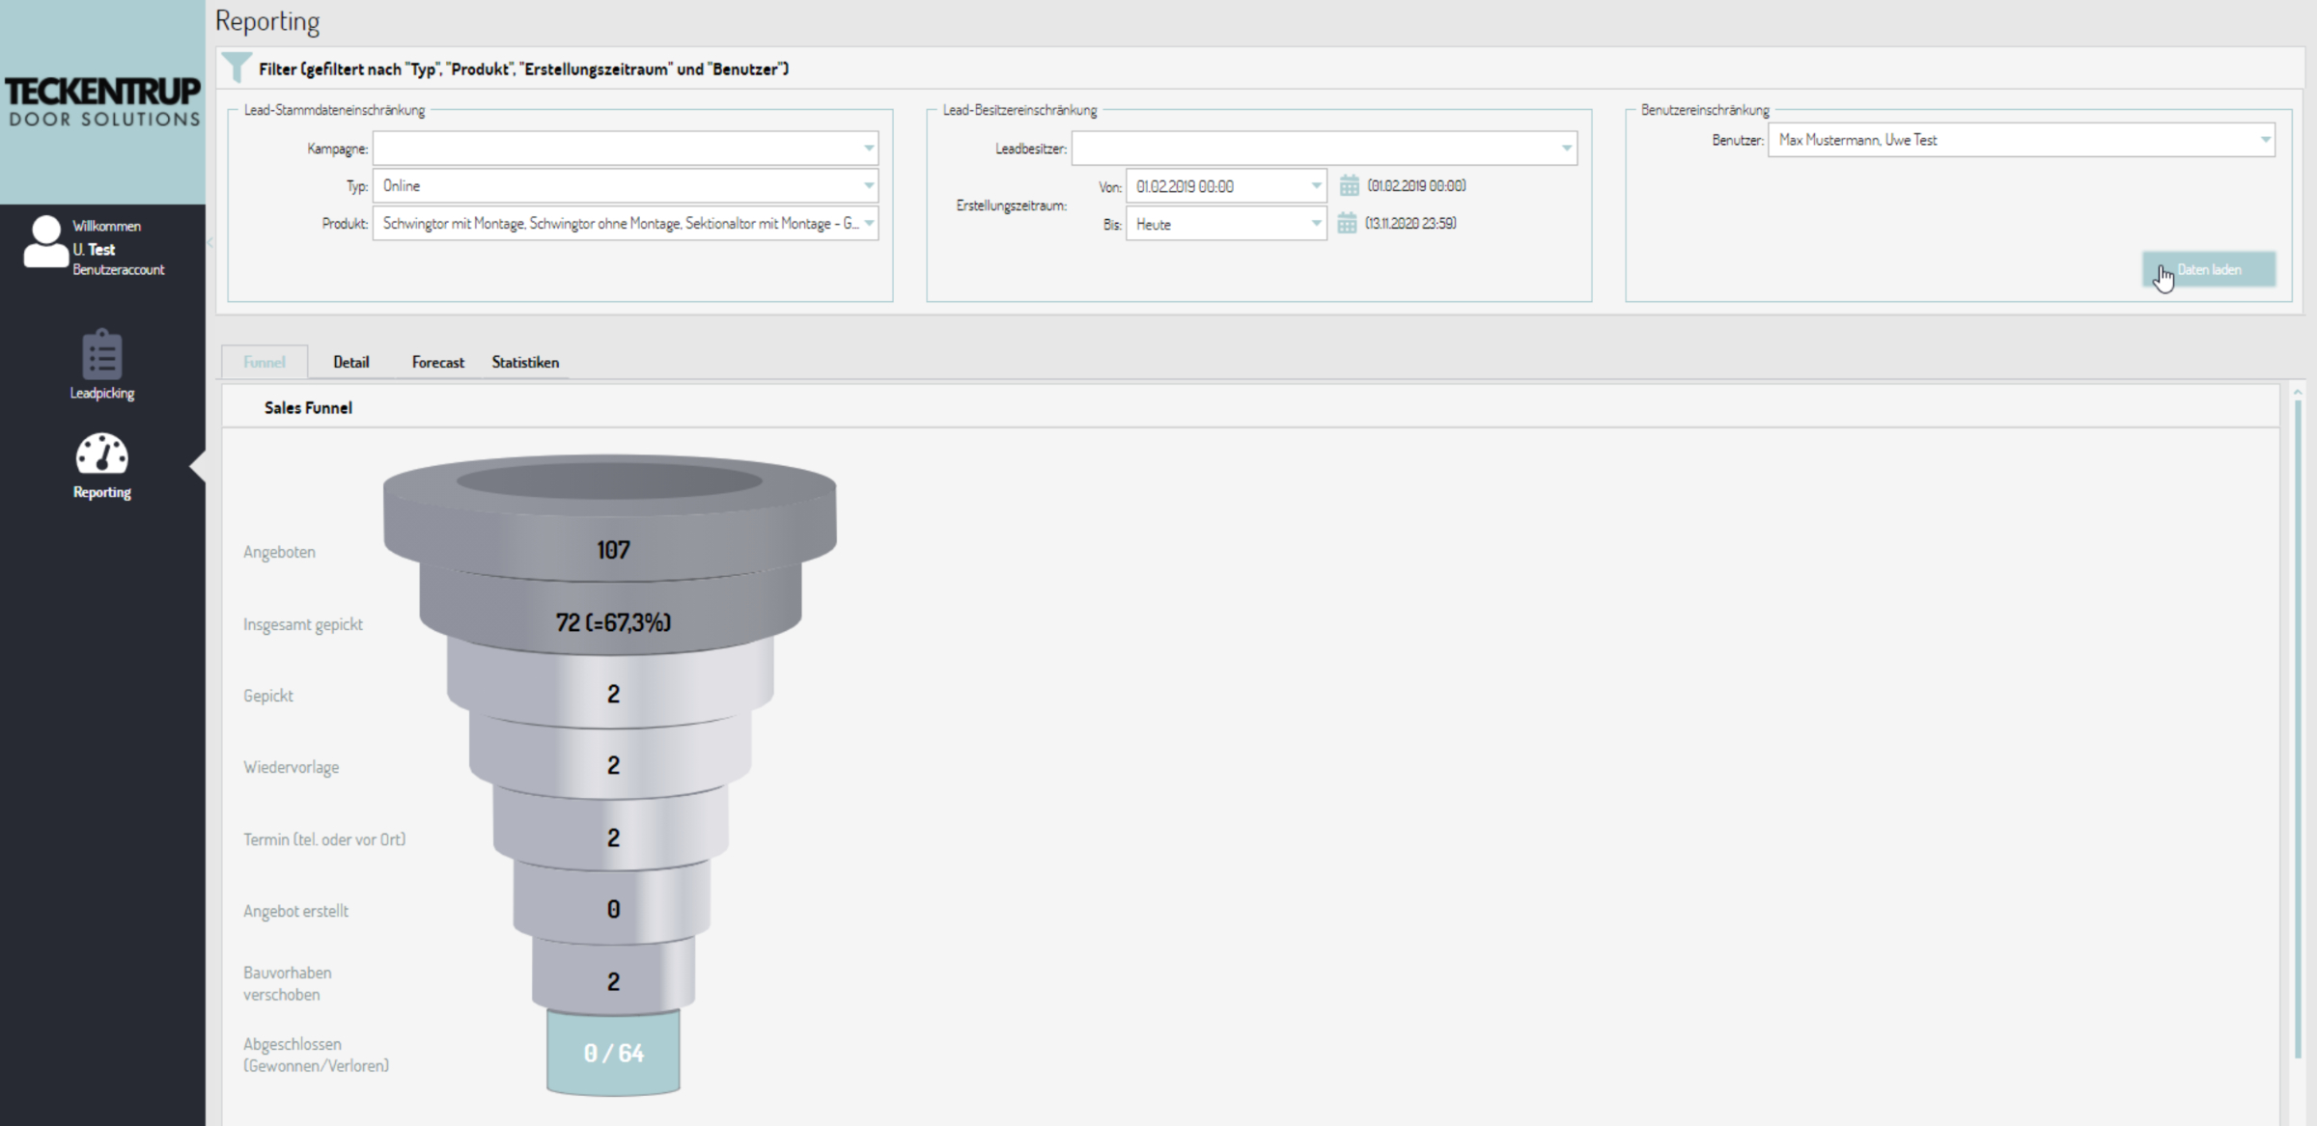
Task: Switch to the Detail tab
Action: point(351,362)
